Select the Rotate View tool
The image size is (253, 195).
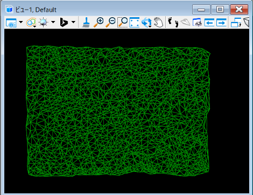146,23
